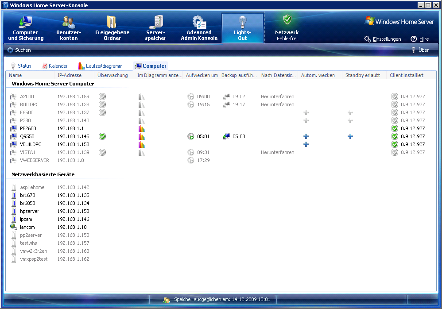This screenshot has width=442, height=309.
Task: Select the ipcam device icon
Action: [14, 219]
